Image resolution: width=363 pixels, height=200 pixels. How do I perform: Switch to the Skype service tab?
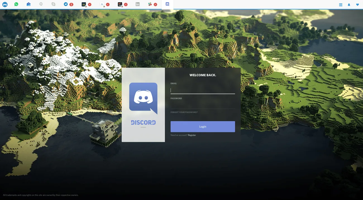point(53,4)
